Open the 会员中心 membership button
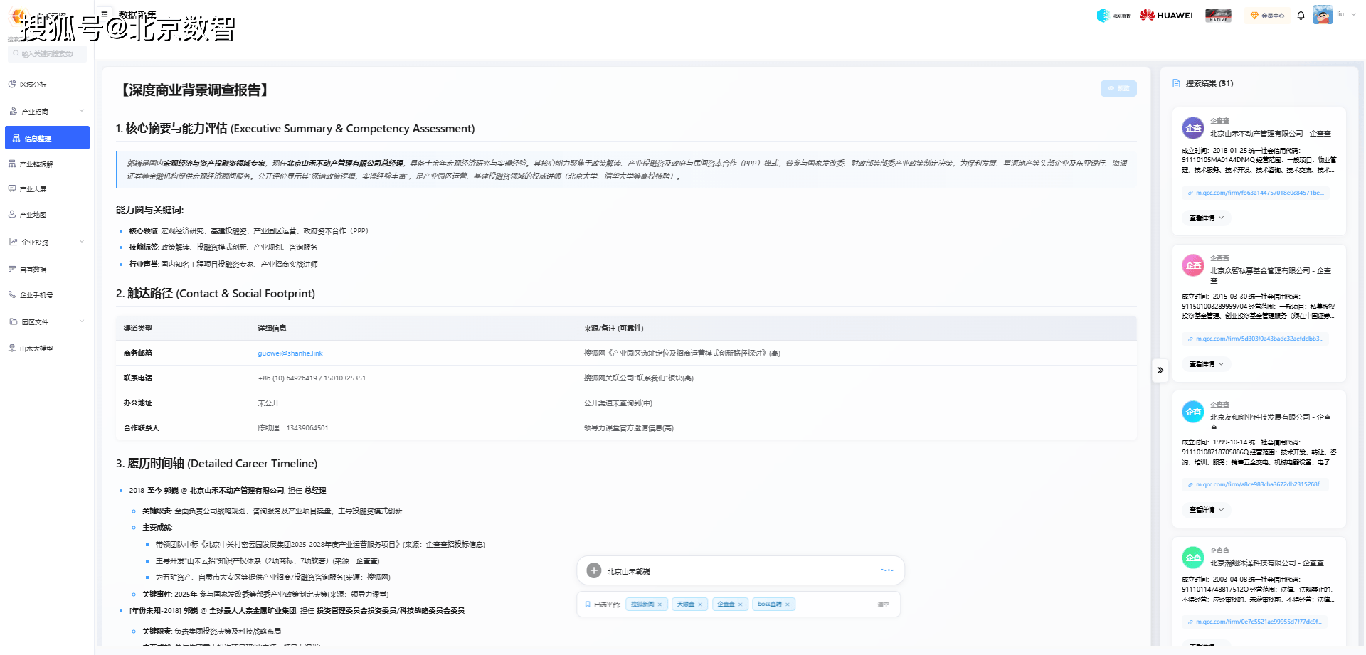This screenshot has height=655, width=1366. 1267,16
